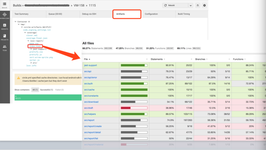Expand the src/ folder in the tree
The width and height of the screenshot is (266, 150).
[x=31, y=63]
